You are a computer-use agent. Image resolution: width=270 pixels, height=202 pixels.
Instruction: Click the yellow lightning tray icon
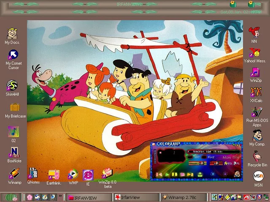[x=227, y=197]
